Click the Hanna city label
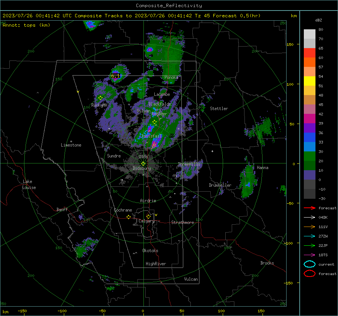This screenshot has height=316, width=338. pos(263,168)
